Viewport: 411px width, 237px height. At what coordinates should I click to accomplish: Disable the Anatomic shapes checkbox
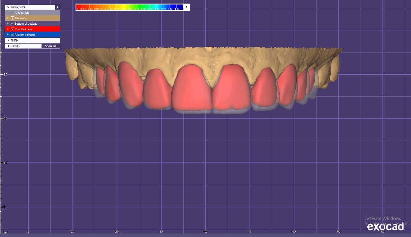[13, 35]
